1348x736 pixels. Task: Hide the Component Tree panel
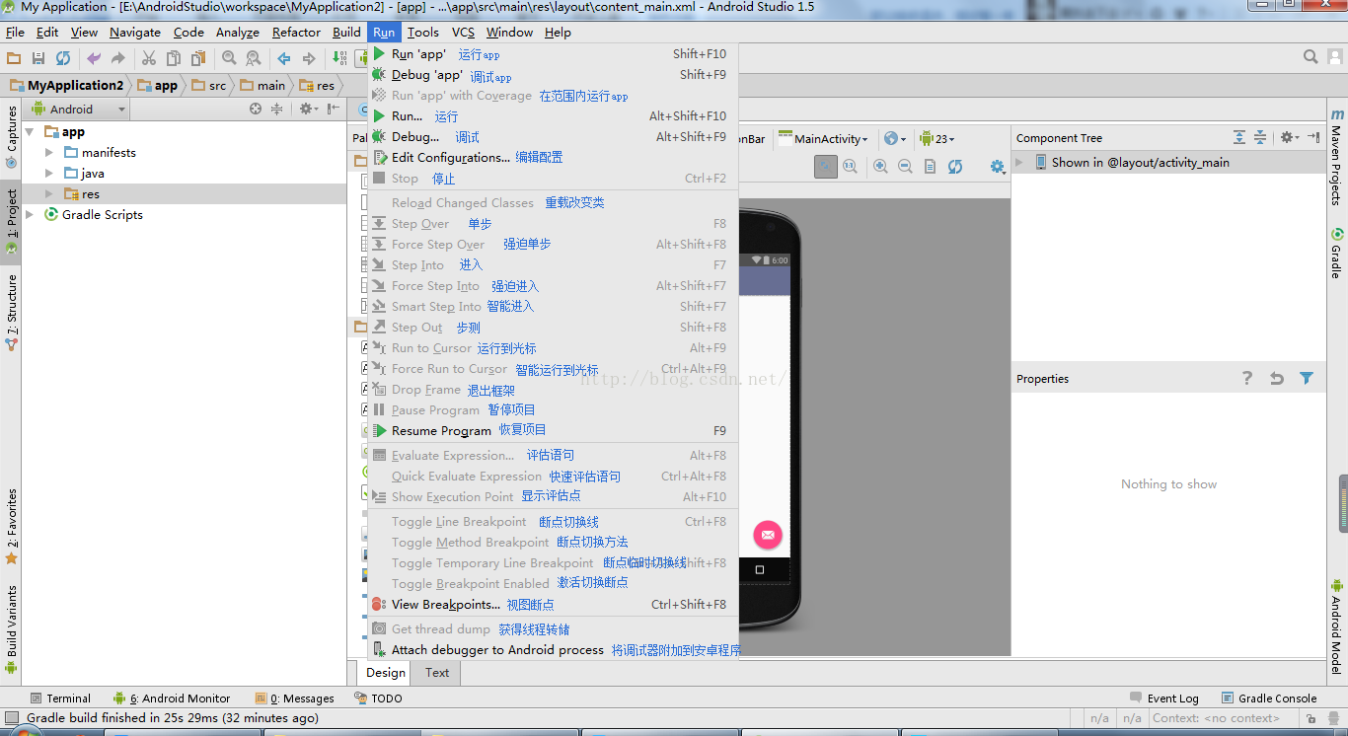click(x=1313, y=137)
